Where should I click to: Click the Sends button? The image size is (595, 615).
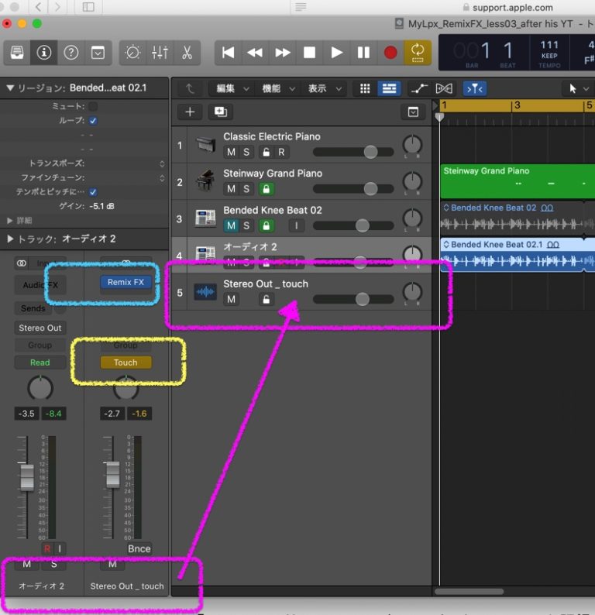tap(33, 309)
